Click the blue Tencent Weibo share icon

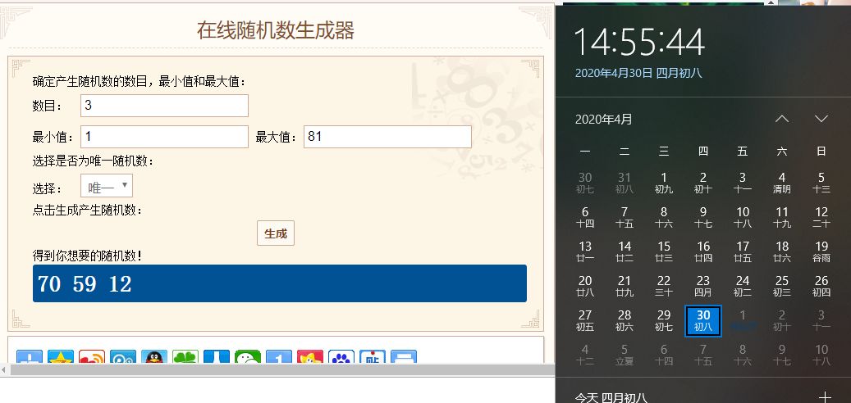[123, 357]
